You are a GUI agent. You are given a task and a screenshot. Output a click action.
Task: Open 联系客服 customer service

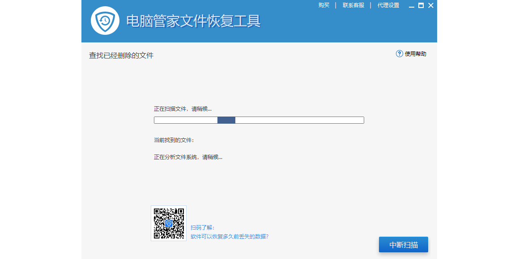click(353, 5)
